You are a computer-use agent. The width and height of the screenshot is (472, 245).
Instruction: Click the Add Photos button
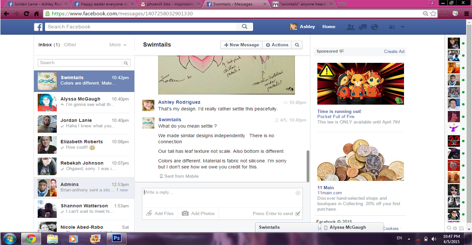pos(198,214)
